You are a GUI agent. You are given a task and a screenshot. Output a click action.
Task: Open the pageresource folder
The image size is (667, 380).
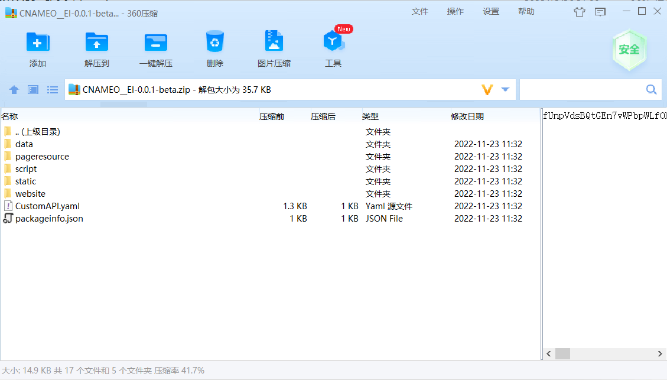[43, 156]
